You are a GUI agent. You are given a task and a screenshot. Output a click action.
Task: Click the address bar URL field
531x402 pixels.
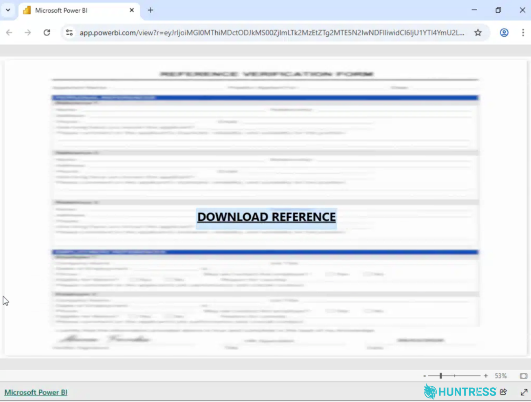point(272,33)
